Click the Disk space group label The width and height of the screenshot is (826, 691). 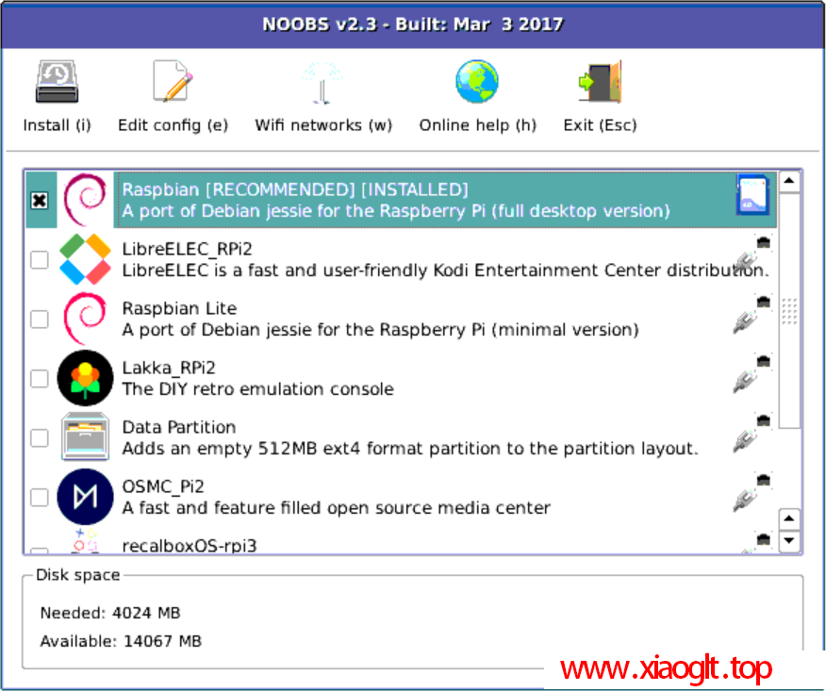tap(78, 575)
